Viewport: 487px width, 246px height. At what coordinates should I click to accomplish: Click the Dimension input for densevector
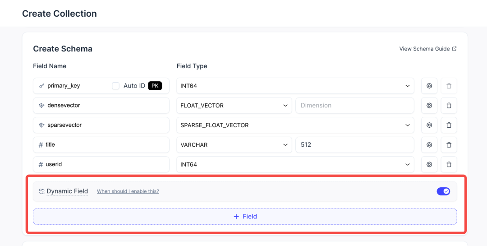tap(354, 106)
